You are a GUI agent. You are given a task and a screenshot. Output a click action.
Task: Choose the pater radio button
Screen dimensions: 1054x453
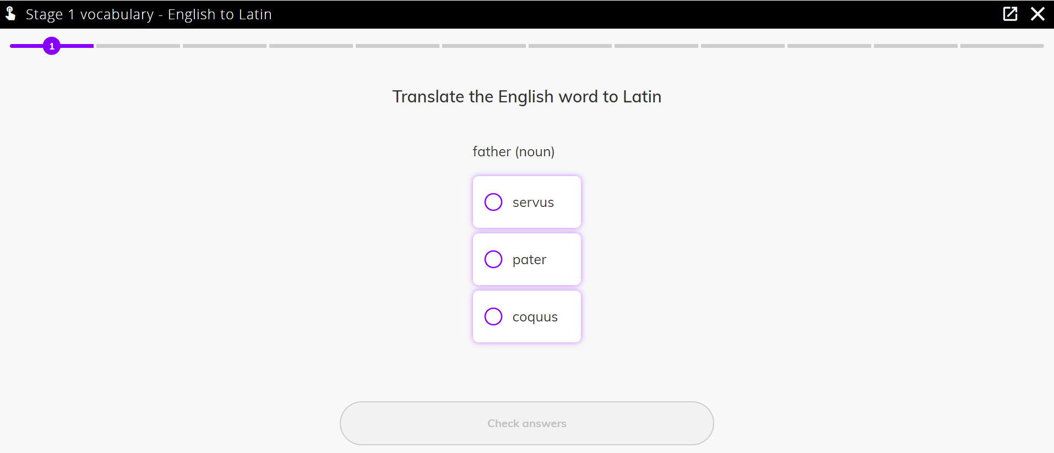click(x=493, y=259)
